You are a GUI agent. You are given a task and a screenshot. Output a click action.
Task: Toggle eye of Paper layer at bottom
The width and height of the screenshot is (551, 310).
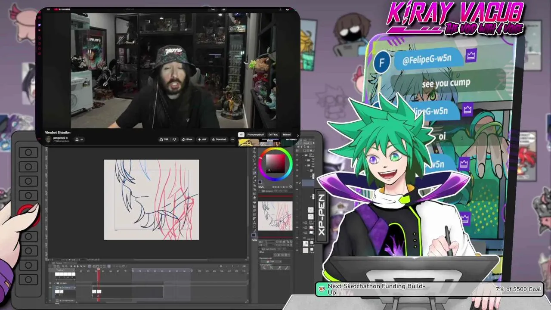[x=297, y=250]
